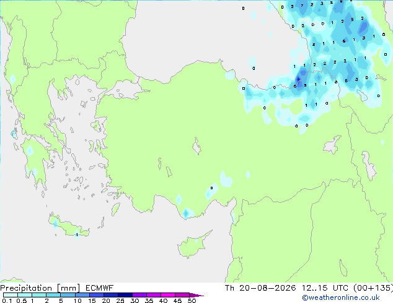Viewport: 393px width, 303px height.
Task: Click the '25' legend scale label
Action: 120,301
